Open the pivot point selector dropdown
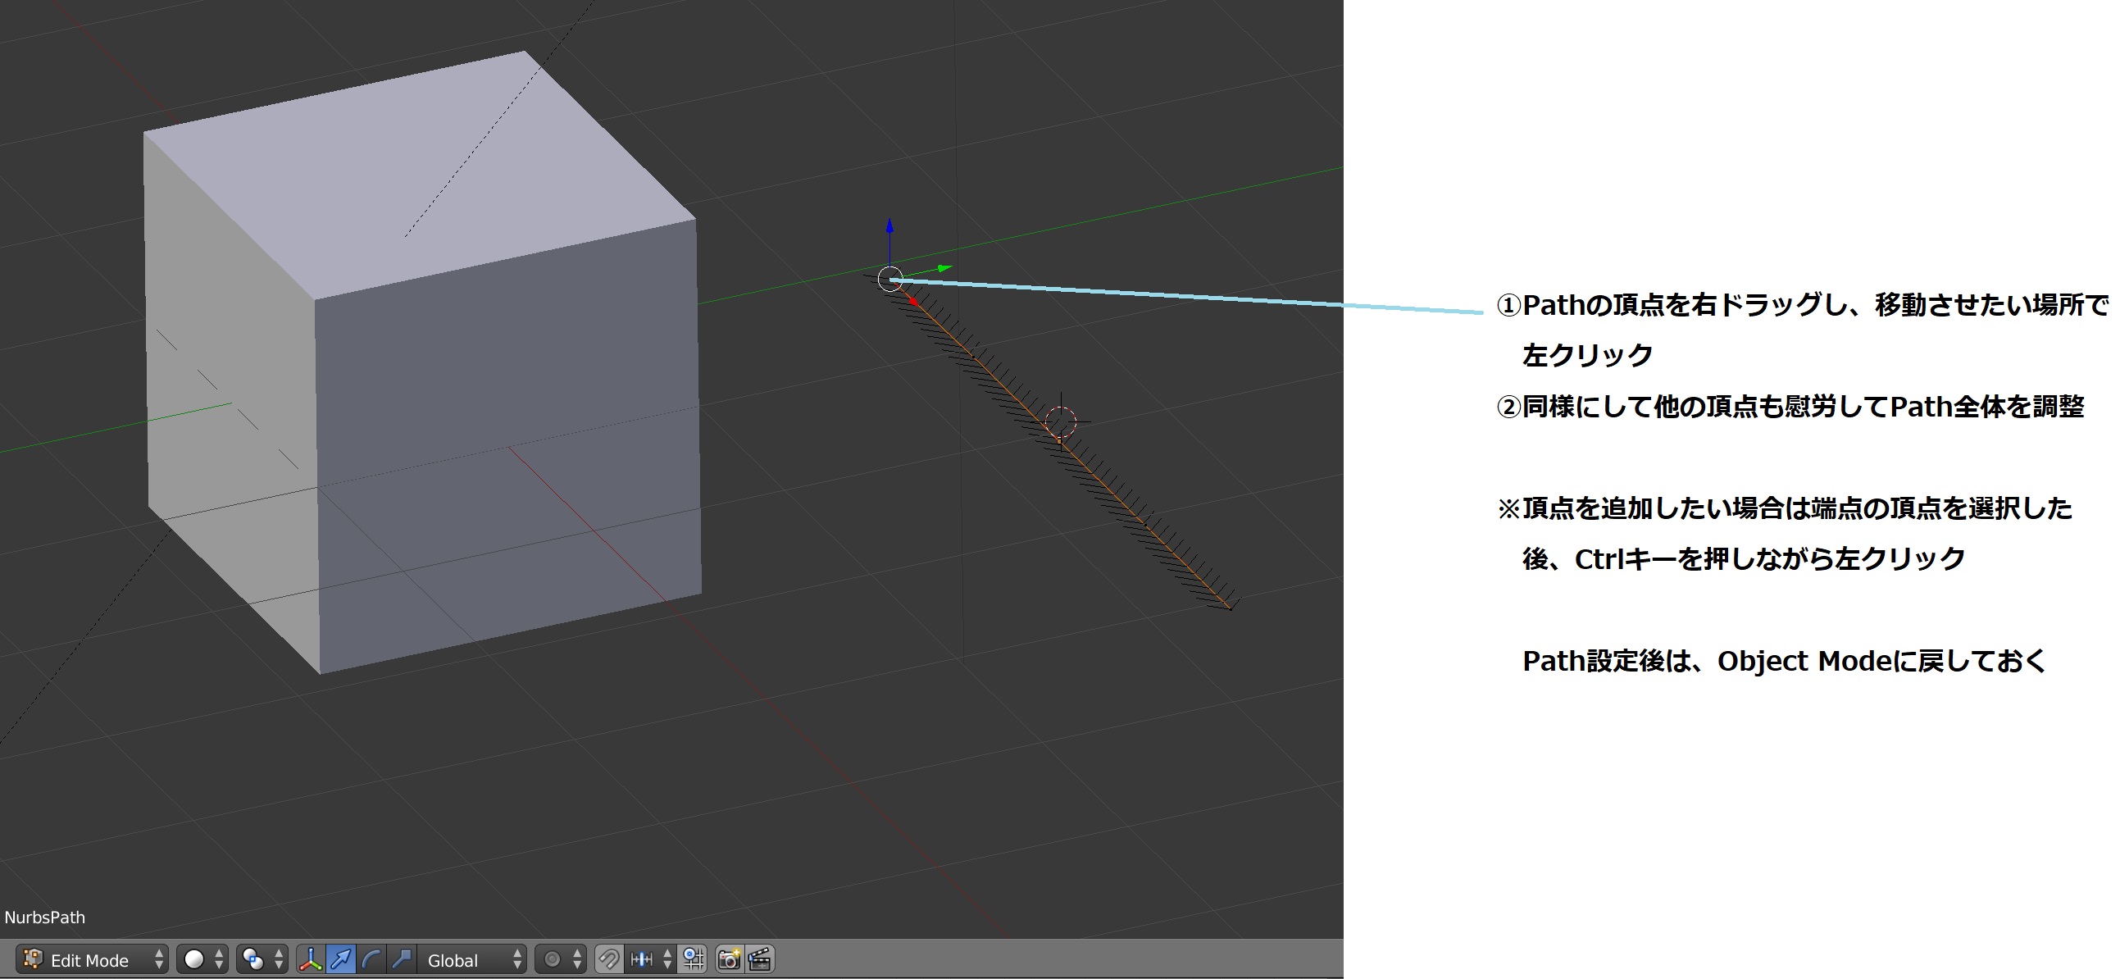Screen dimensions: 2120x979 coord(262,959)
